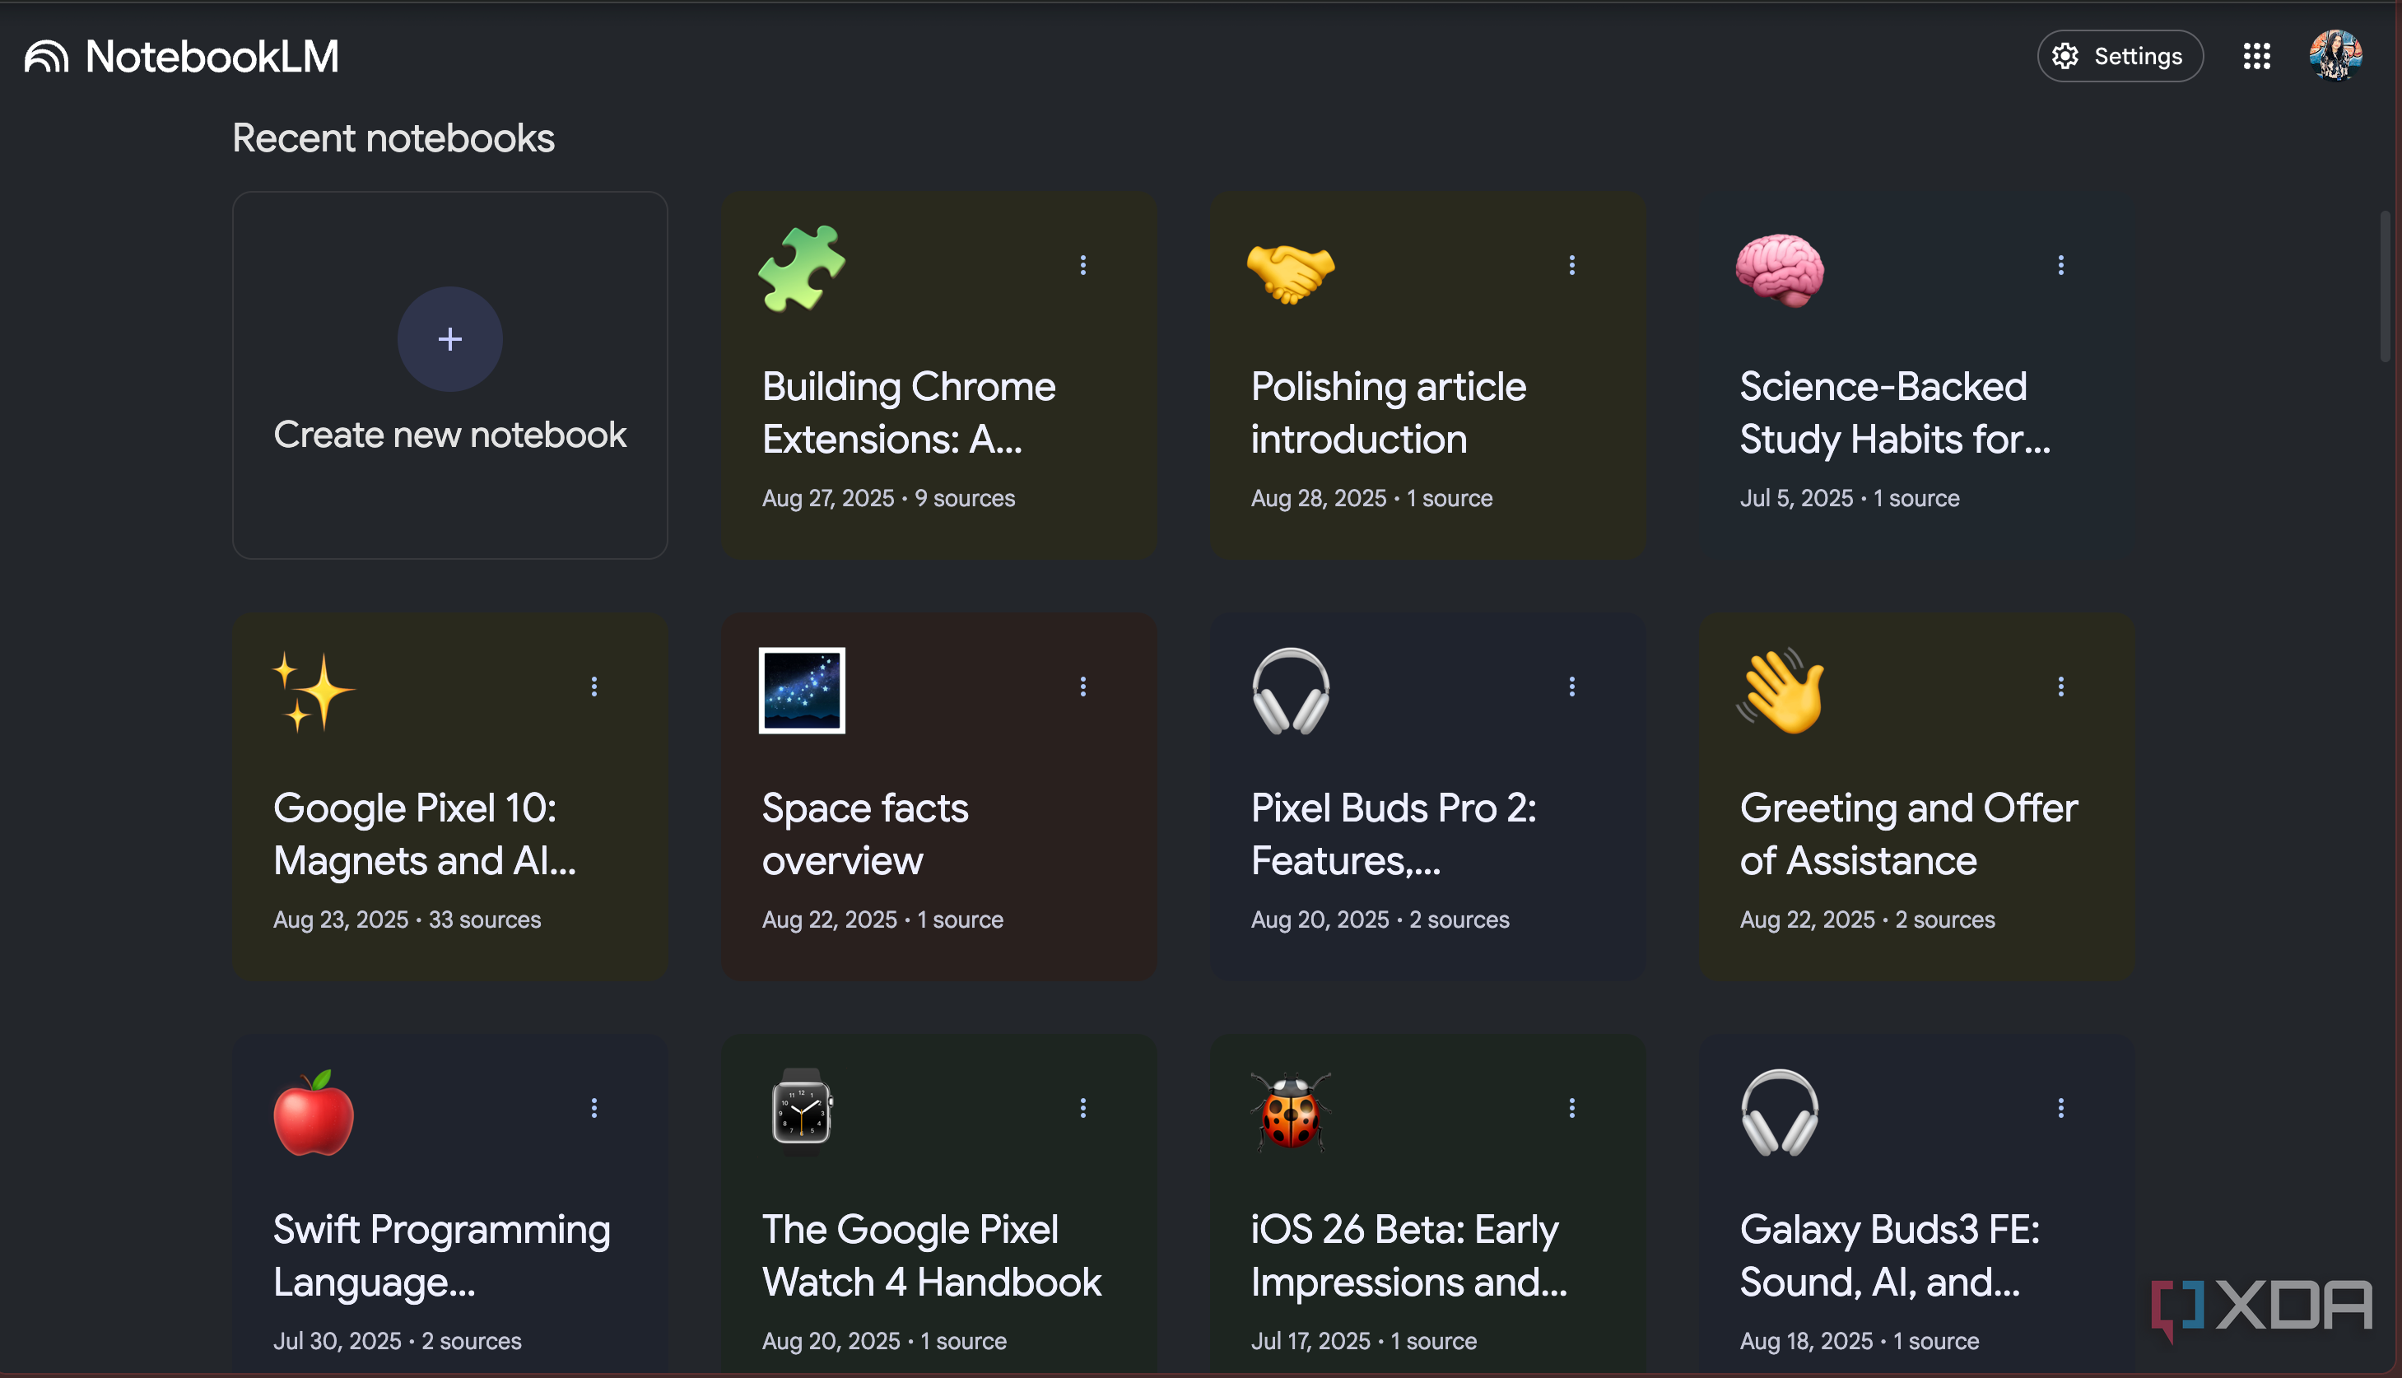Screen dimensions: 2402x1378
Task: Click the red apple notebook emoji
Action: (314, 1113)
